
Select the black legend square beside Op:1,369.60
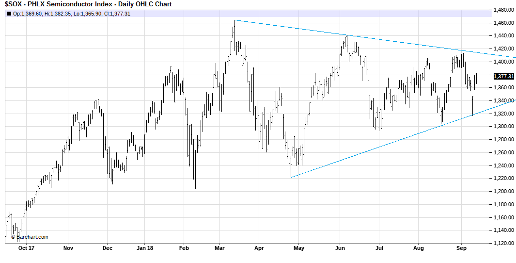tap(9, 14)
